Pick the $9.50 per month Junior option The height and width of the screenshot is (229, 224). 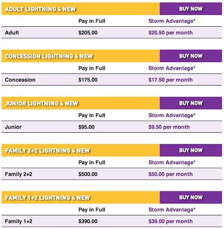tap(169, 127)
